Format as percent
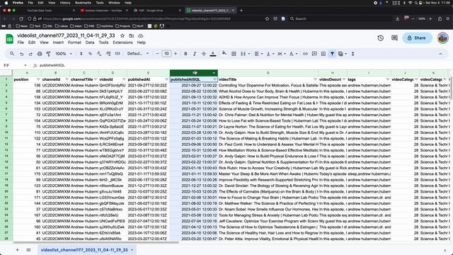 pyautogui.click(x=90, y=54)
